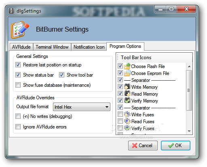This screenshot has width=207, height=167.
Task: Select the Verify Memory list label
Action: 145,101
